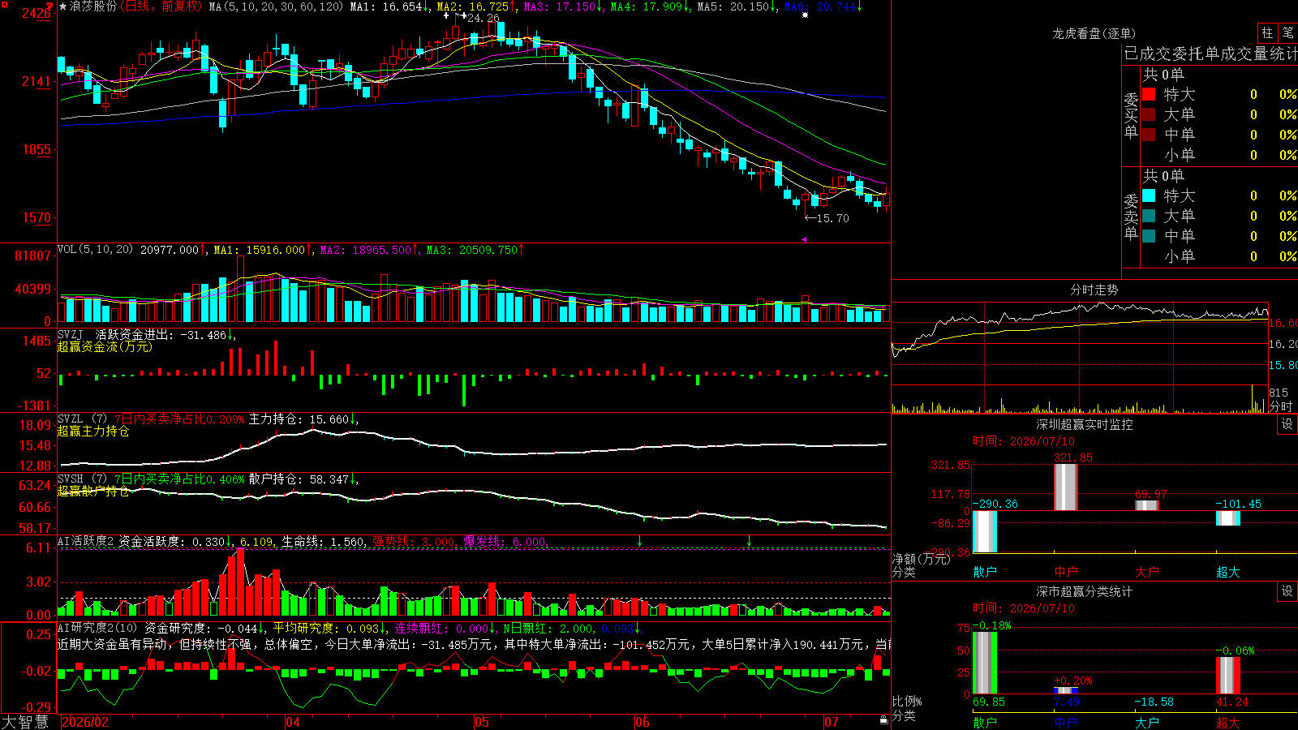Click the -290.36 散户 bar in 实时监控

coord(985,531)
